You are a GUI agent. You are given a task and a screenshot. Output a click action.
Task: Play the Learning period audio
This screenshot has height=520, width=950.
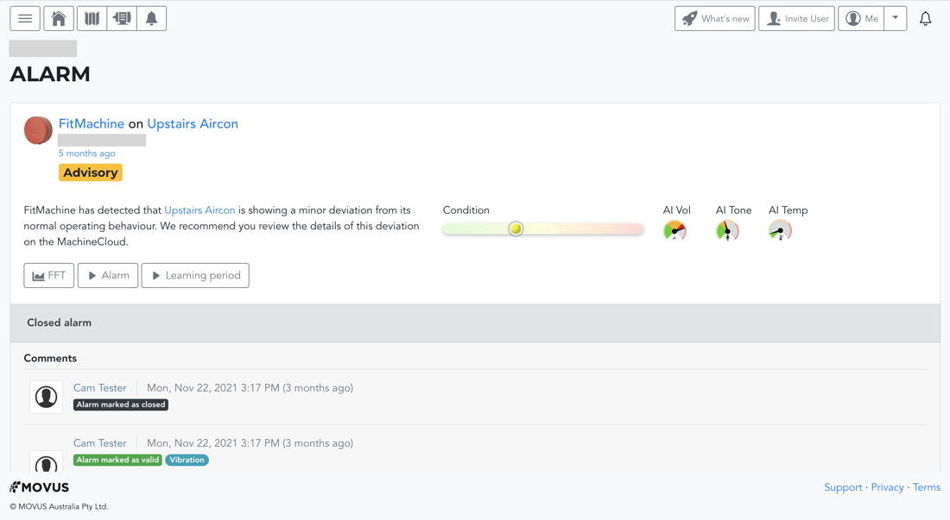[195, 275]
